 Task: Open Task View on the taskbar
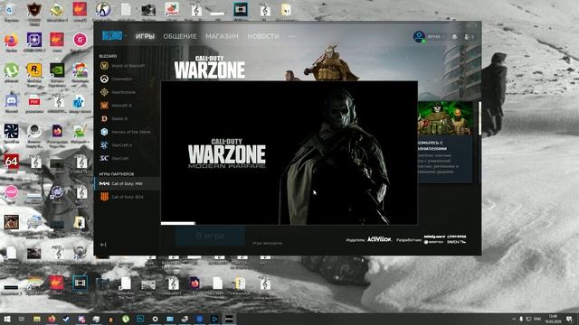(22, 319)
